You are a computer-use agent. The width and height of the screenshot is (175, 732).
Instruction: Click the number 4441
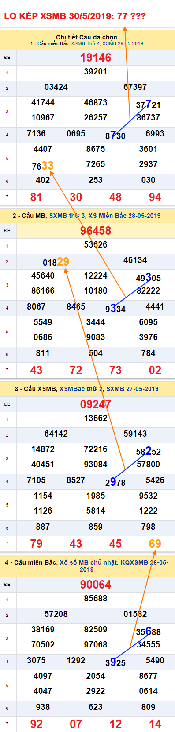click(x=155, y=306)
